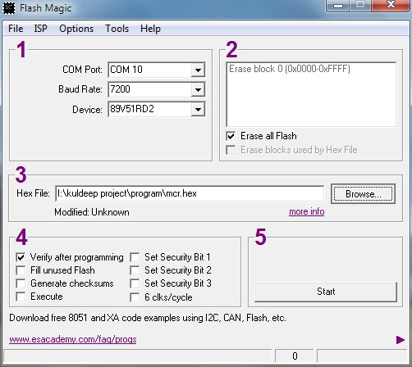Enable Generate checksums option
The width and height of the screenshot is (412, 367).
(21, 283)
